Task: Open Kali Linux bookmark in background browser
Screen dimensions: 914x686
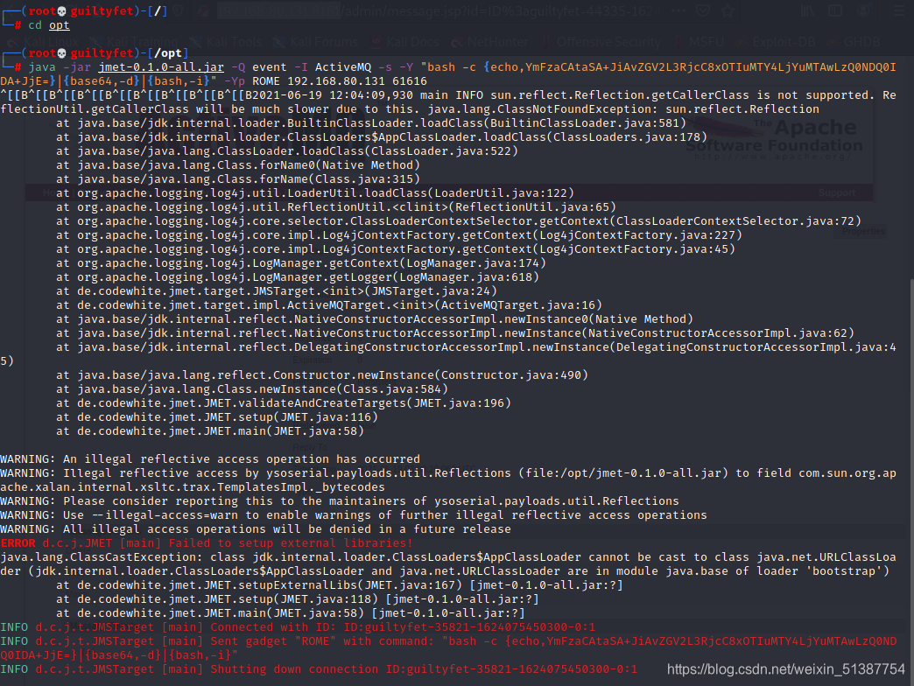Action: coord(45,42)
